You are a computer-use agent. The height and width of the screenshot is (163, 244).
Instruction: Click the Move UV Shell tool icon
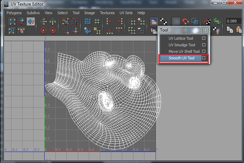coord(21,21)
